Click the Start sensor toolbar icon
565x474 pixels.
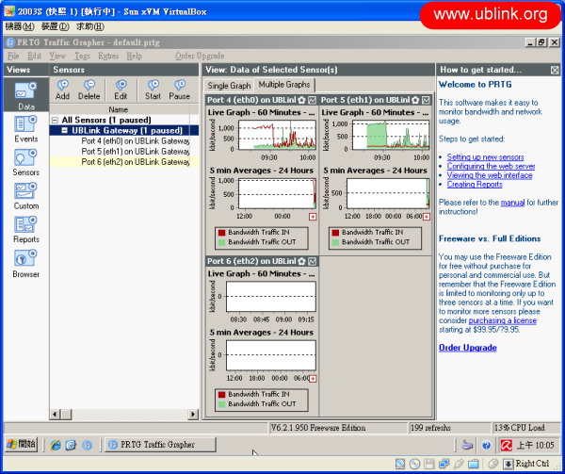tap(153, 90)
